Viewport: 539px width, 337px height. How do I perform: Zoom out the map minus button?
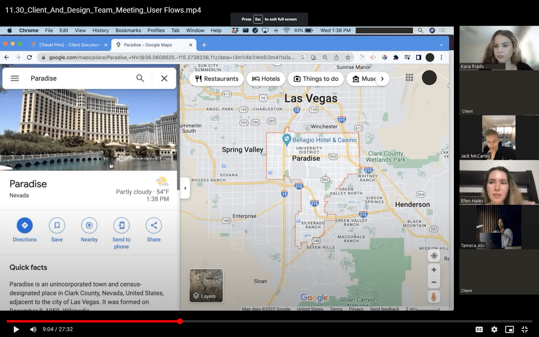pos(434,282)
